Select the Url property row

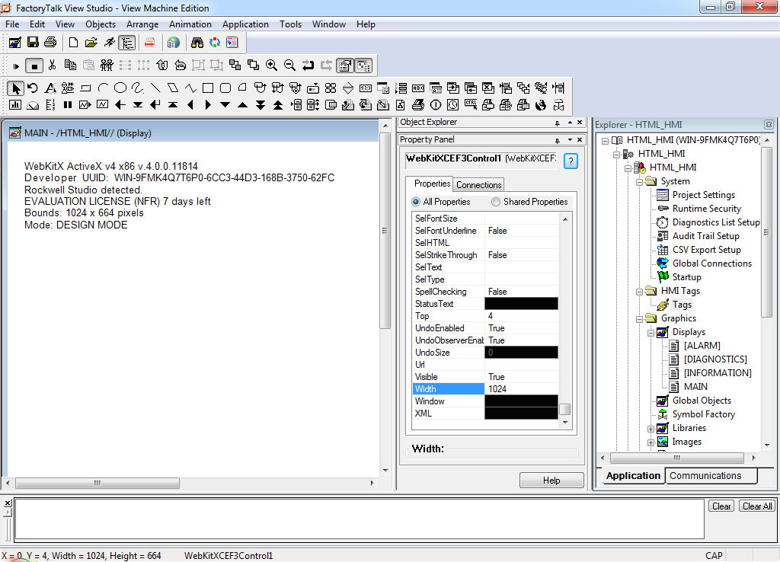pyautogui.click(x=485, y=365)
